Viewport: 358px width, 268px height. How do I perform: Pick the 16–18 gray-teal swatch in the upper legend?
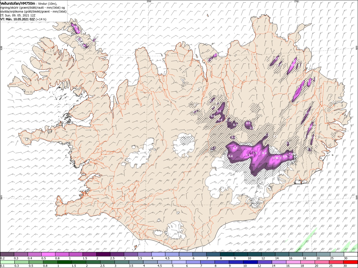tap(296, 254)
